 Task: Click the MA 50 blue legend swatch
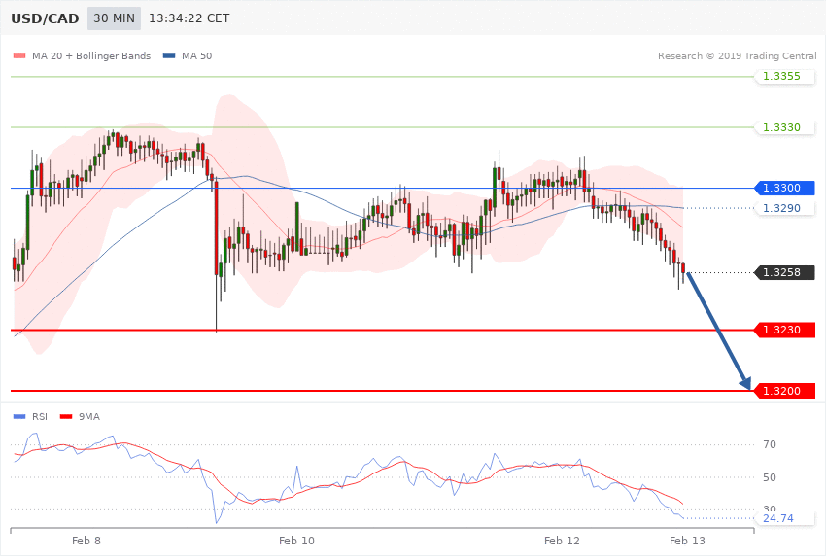pyautogui.click(x=169, y=55)
